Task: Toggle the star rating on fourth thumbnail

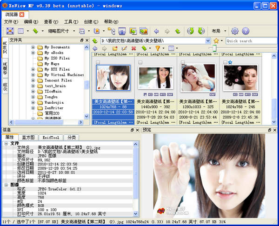Action: (230, 62)
